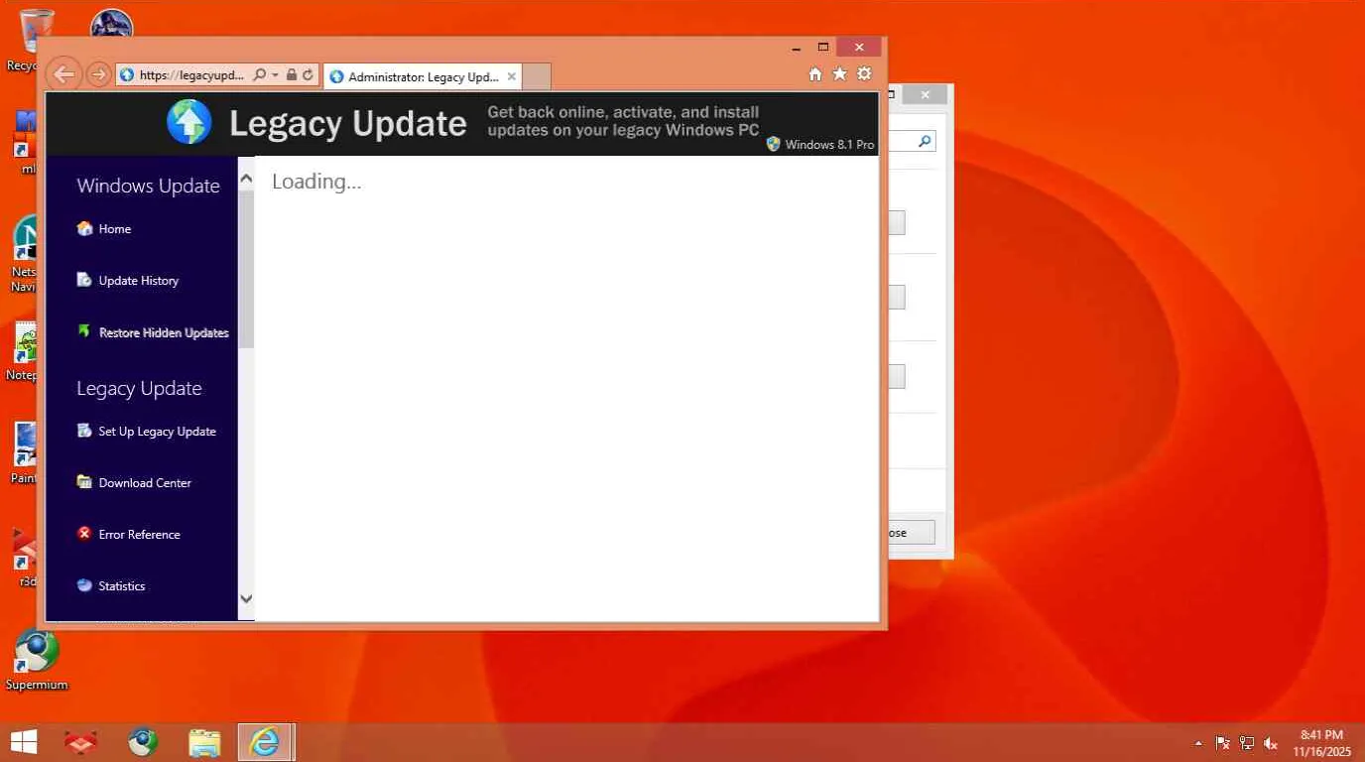The height and width of the screenshot is (762, 1365).
Task: Click the green arrow Restore Hidden Updates icon
Action: tap(84, 331)
